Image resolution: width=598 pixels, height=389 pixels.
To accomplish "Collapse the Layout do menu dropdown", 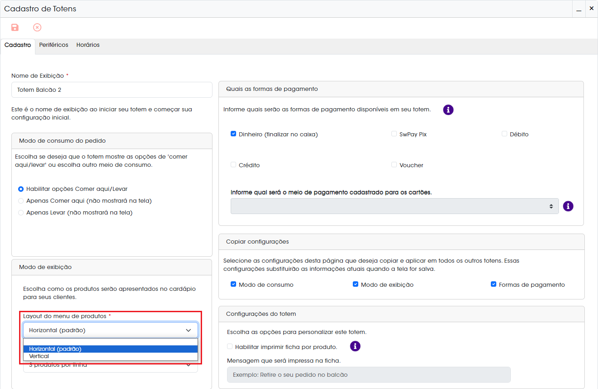I will 110,330.
